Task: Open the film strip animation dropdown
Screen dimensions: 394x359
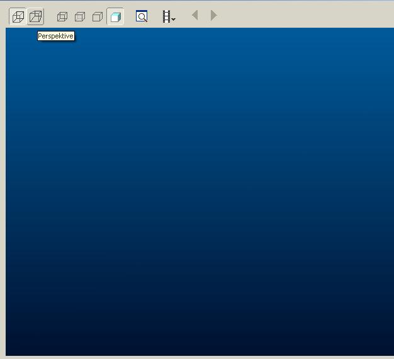Action: click(x=169, y=16)
